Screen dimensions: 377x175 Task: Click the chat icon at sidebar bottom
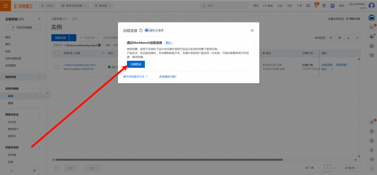pyautogui.click(x=34, y=171)
